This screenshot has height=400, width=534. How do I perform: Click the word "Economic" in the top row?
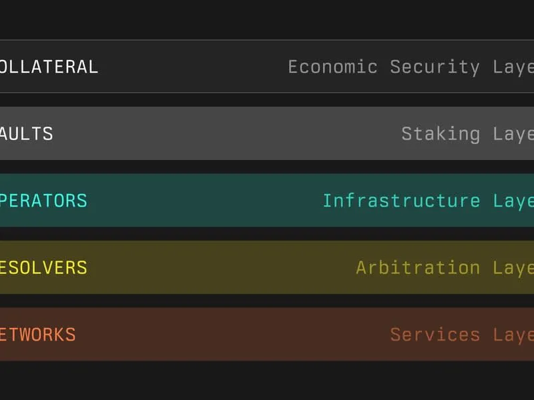(332, 67)
